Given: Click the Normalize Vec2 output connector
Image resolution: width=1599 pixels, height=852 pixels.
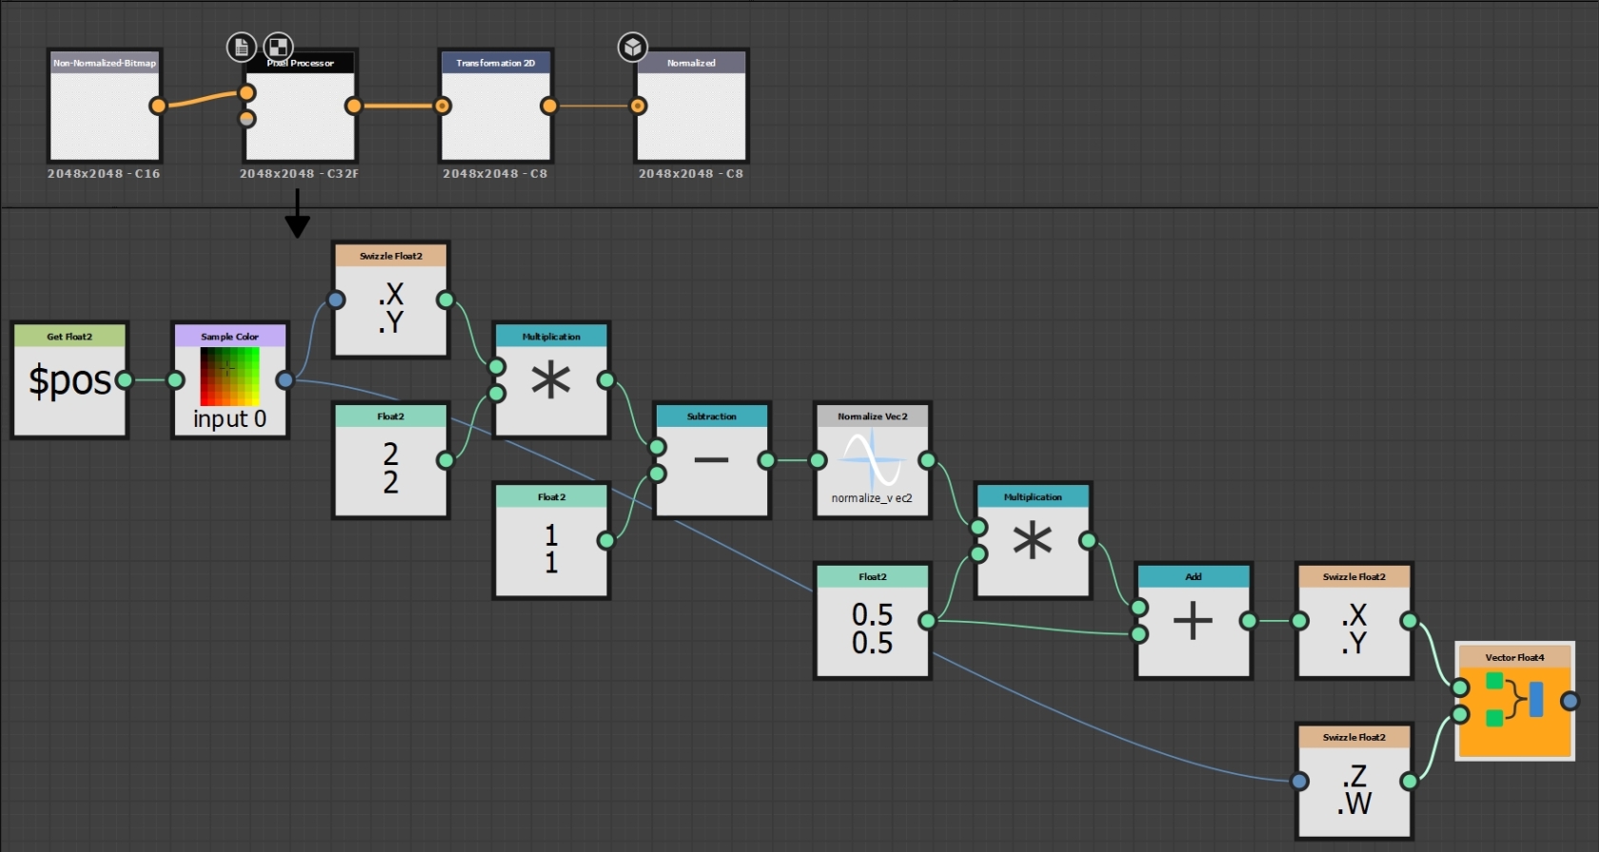Looking at the screenshot, I should coord(927,460).
